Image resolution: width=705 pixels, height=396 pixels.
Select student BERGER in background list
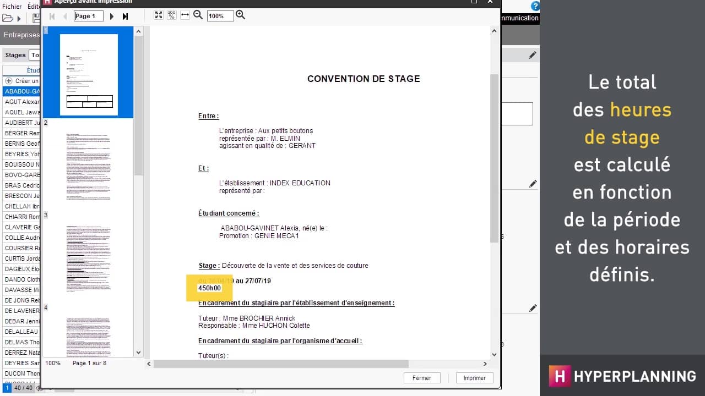point(21,133)
